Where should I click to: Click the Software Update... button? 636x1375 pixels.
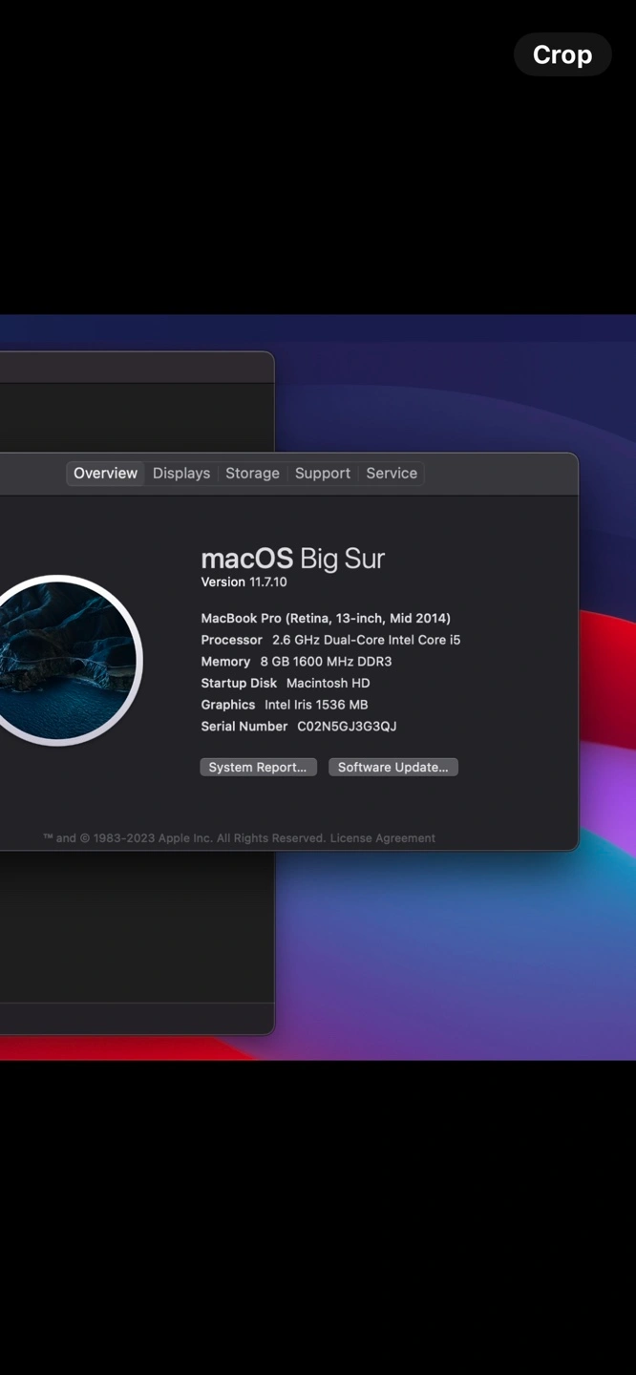(x=393, y=767)
